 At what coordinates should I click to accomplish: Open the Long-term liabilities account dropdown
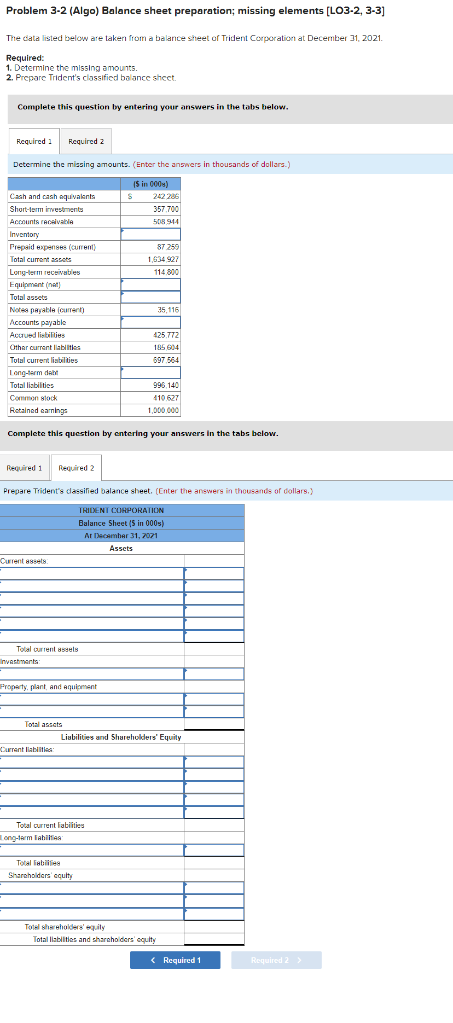(x=92, y=850)
